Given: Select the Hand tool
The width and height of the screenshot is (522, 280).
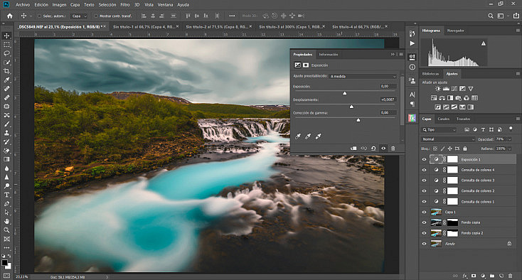Looking at the screenshot, I should click(6, 221).
